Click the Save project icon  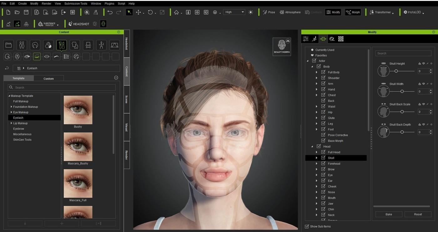26,12
